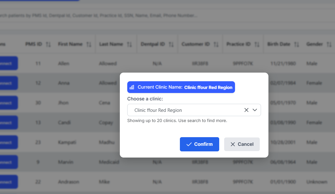Click the Connect button for Allen
This screenshot has width=335, height=194.
pyautogui.click(x=8, y=63)
